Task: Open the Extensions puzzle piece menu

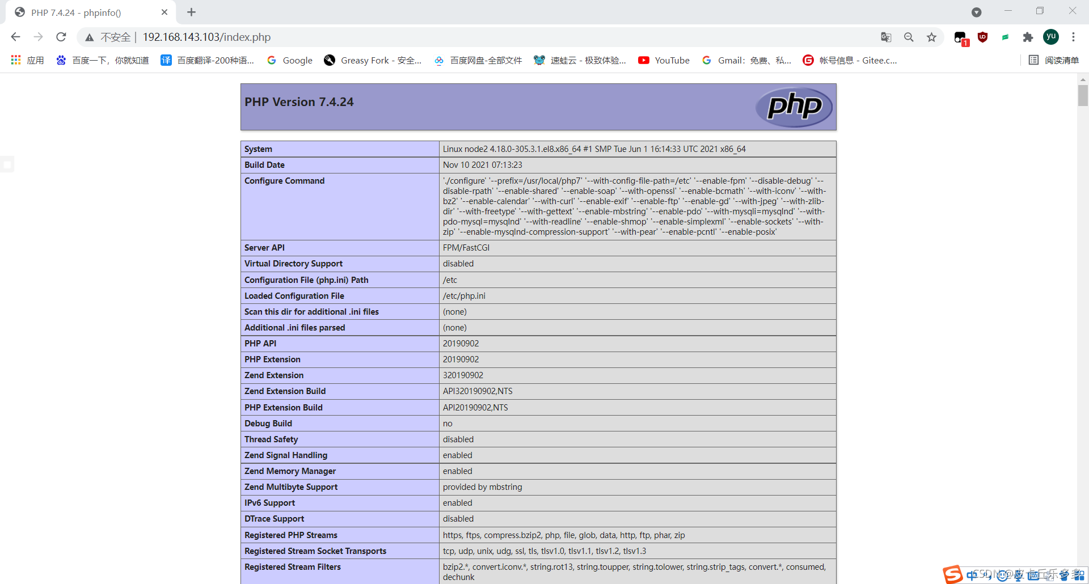Action: tap(1028, 37)
